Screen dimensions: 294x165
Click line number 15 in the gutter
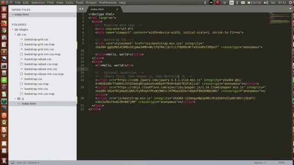pyautogui.click(x=82, y=69)
